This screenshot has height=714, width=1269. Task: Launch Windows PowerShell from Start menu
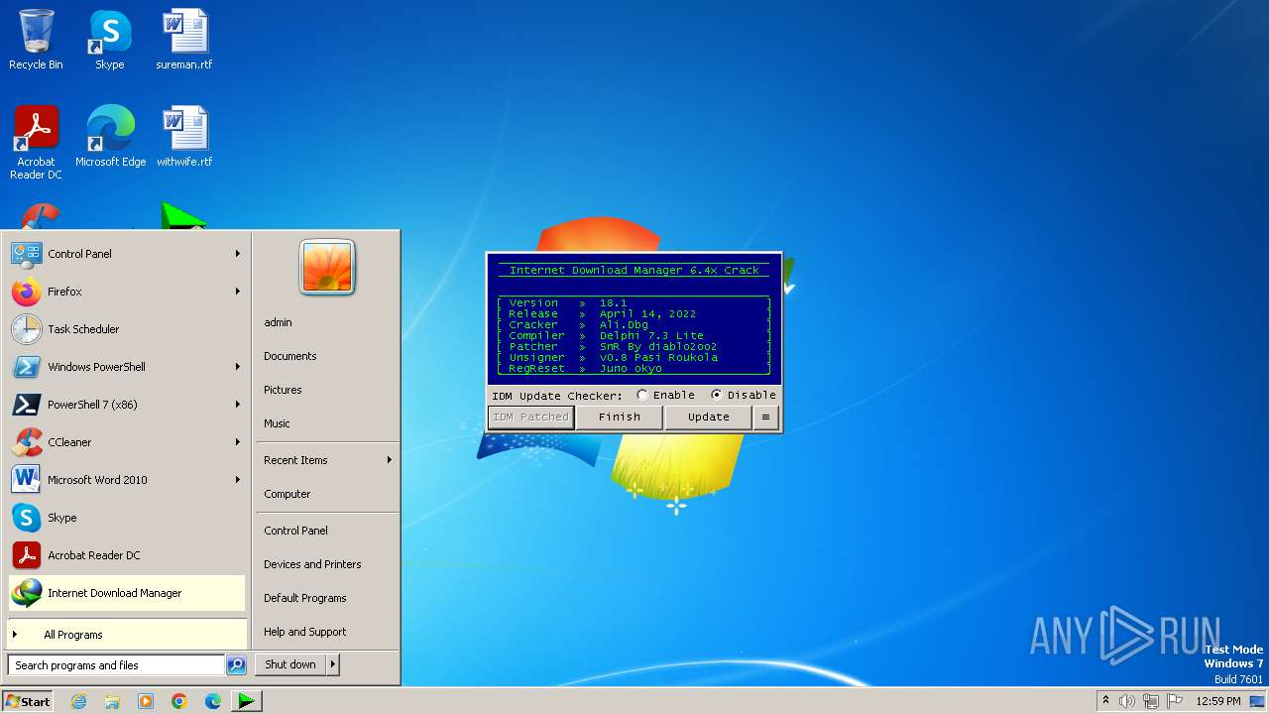[x=126, y=367]
